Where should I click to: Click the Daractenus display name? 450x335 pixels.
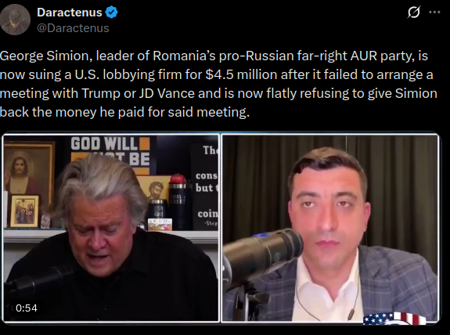click(70, 13)
